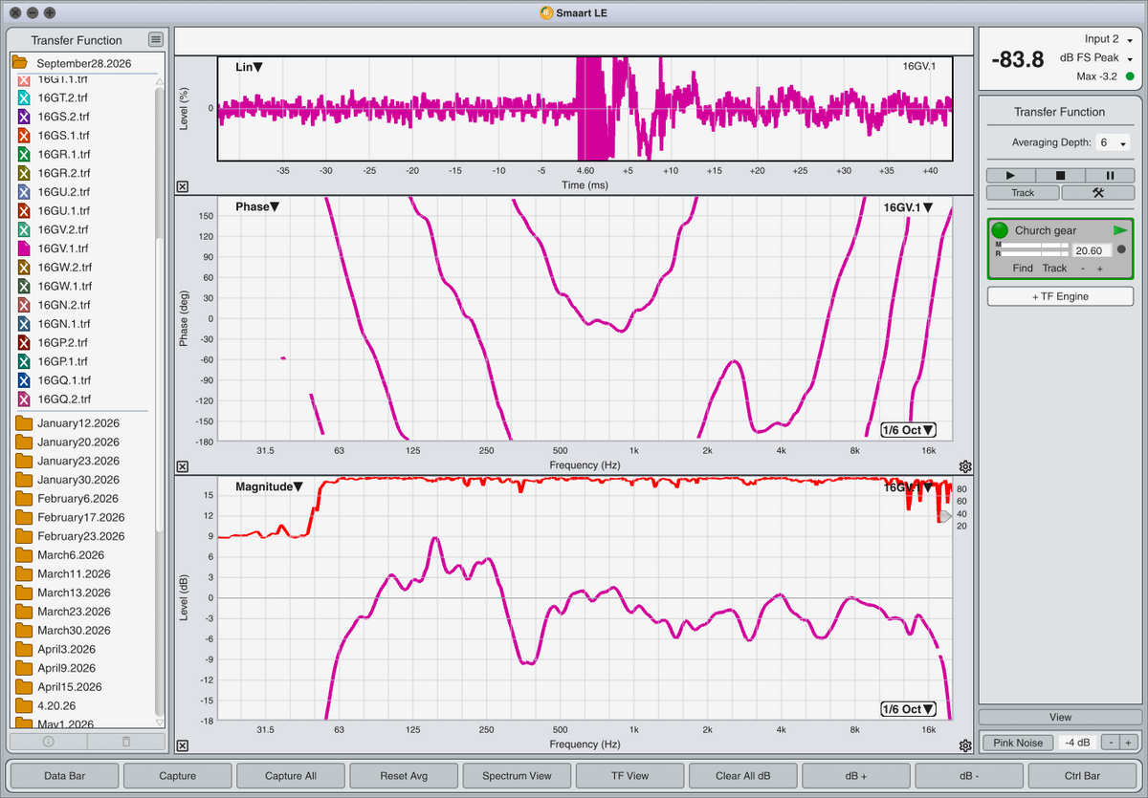Close the impulse response plot pane

pyautogui.click(x=183, y=187)
